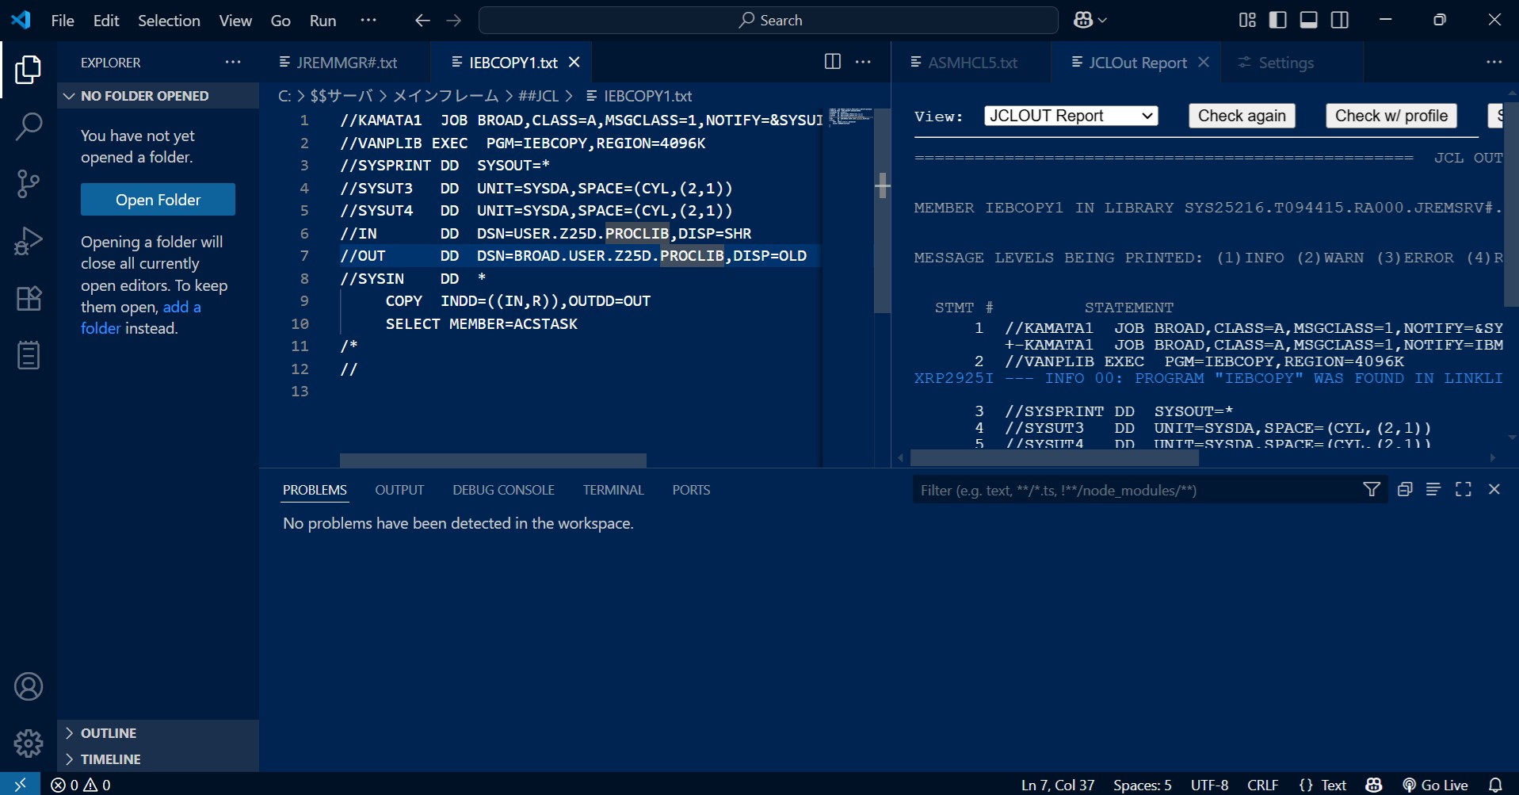Open the Zowe Explorer panel icon
Image resolution: width=1519 pixels, height=795 pixels.
(29, 355)
